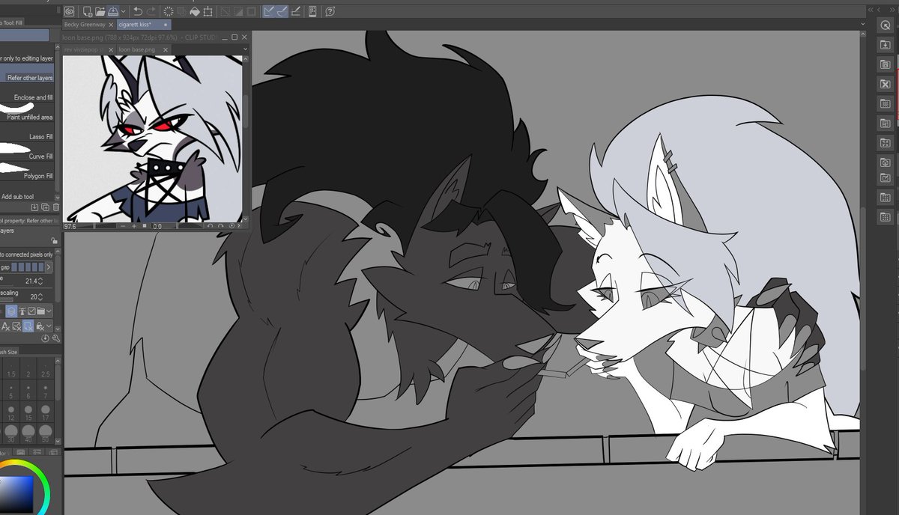
Task: Open Clip Studio support help icon
Action: pos(330,11)
